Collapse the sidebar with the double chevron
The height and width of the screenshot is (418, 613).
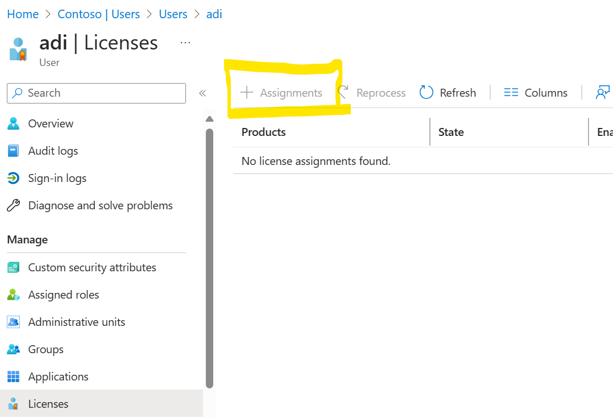(x=202, y=93)
